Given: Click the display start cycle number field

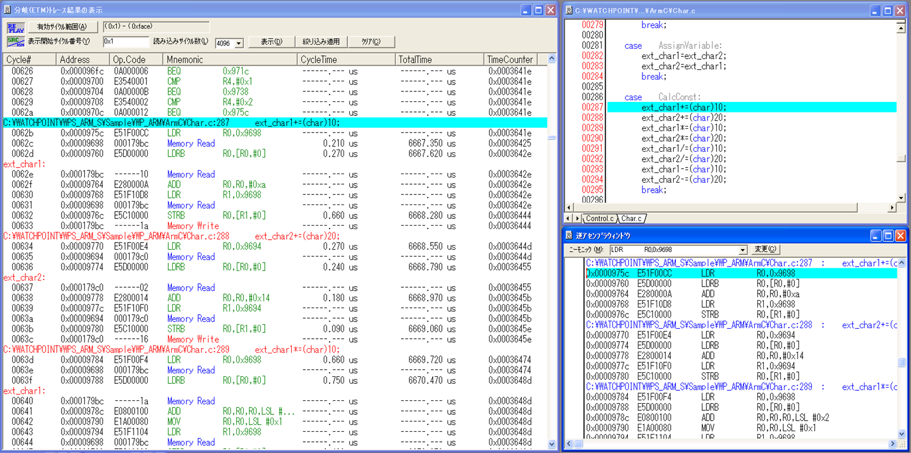Looking at the screenshot, I should (125, 42).
